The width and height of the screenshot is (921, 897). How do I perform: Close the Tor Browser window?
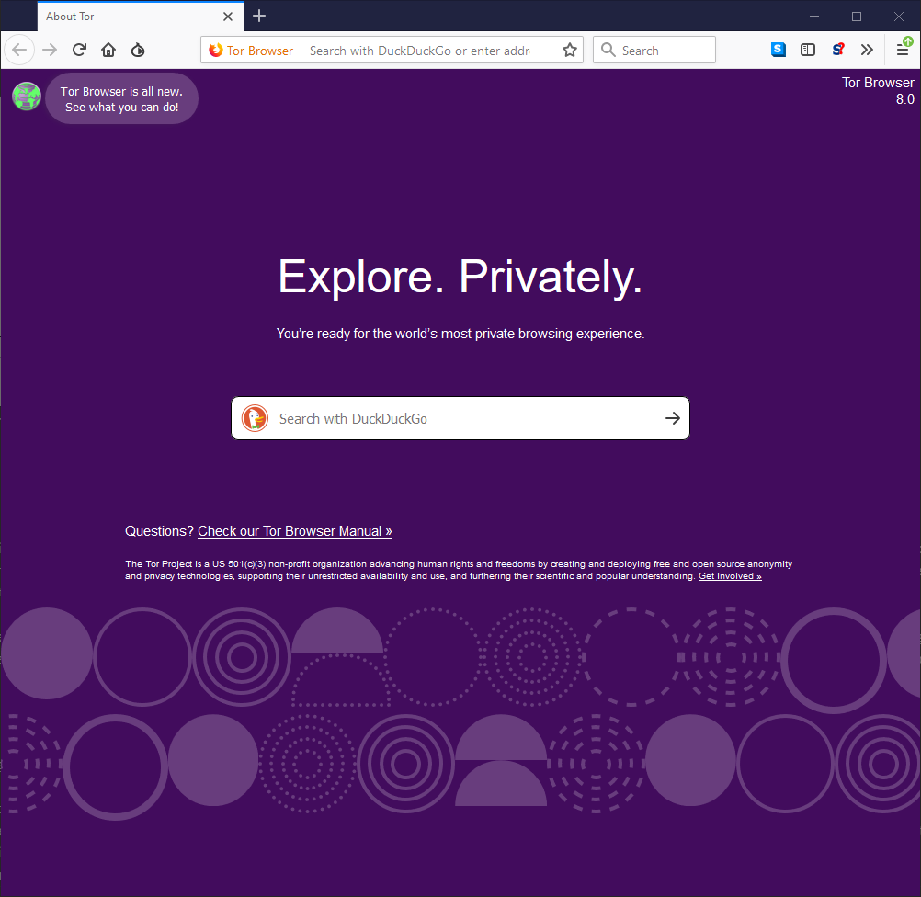point(899,17)
